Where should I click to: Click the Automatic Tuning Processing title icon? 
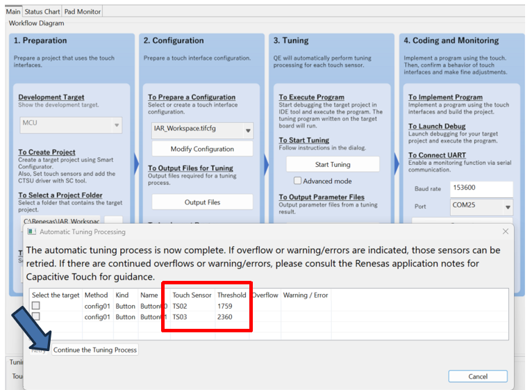32,231
